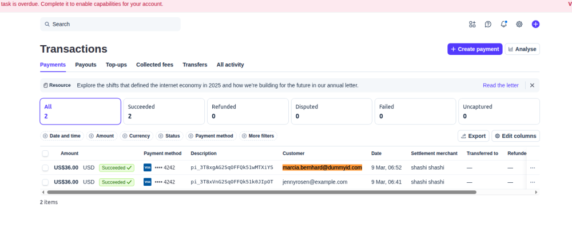Open the Read the letter link
The width and height of the screenshot is (572, 252).
click(500, 85)
